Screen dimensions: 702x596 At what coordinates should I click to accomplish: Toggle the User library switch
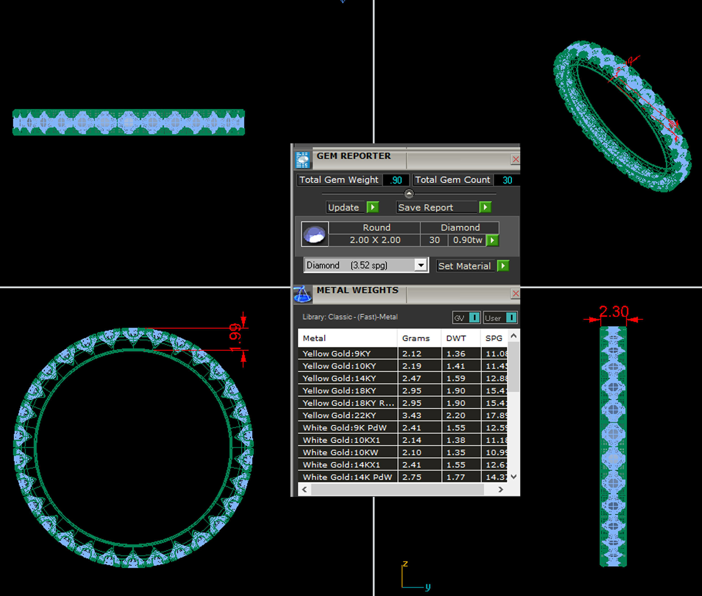click(x=511, y=318)
